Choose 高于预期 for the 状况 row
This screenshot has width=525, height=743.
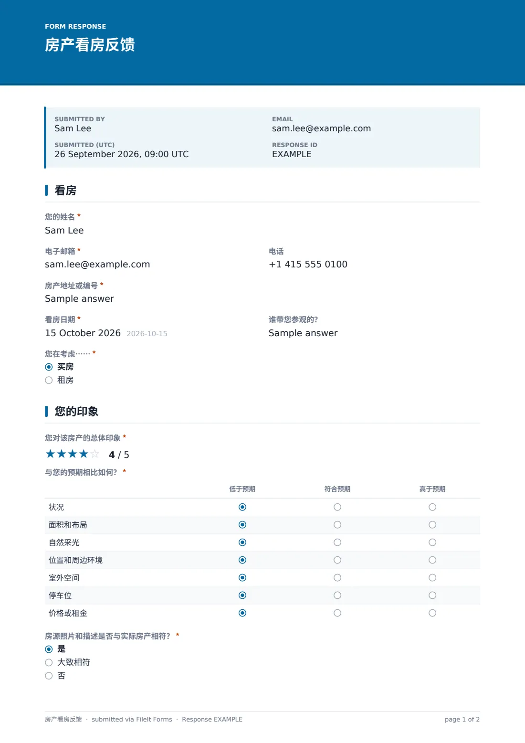[x=432, y=507]
